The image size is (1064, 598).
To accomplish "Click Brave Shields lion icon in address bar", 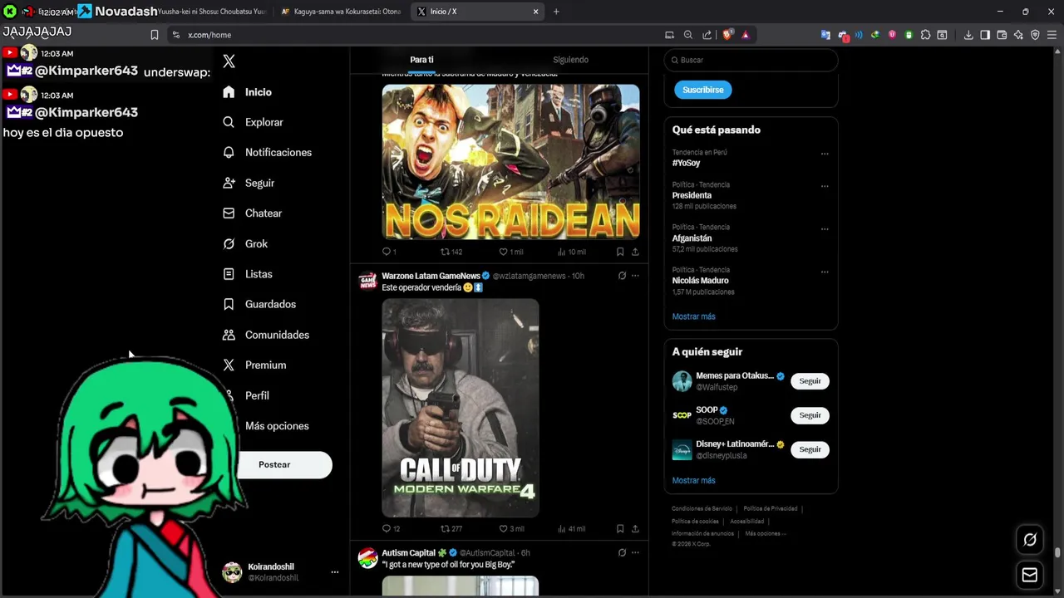I will coord(728,35).
